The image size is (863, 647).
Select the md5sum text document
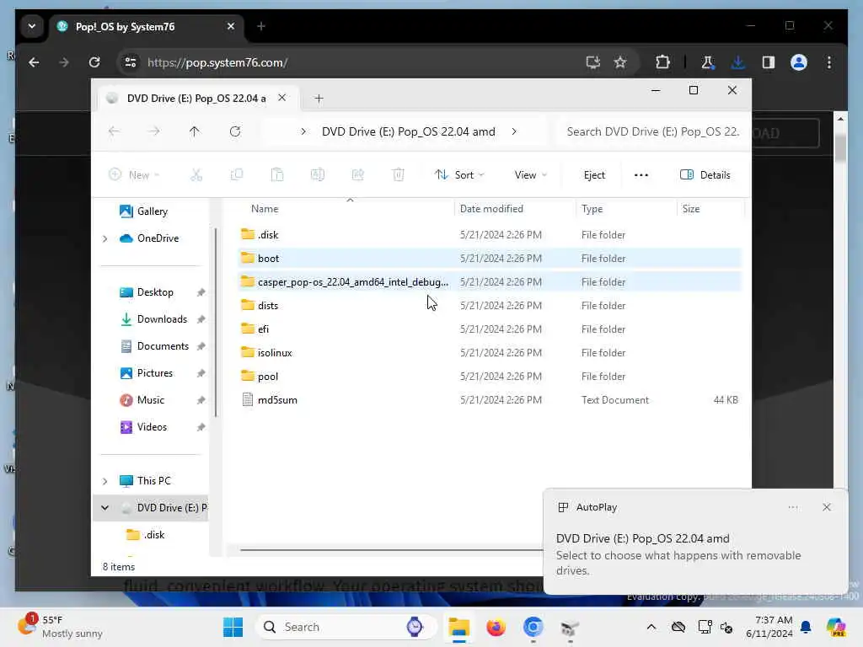490,400
